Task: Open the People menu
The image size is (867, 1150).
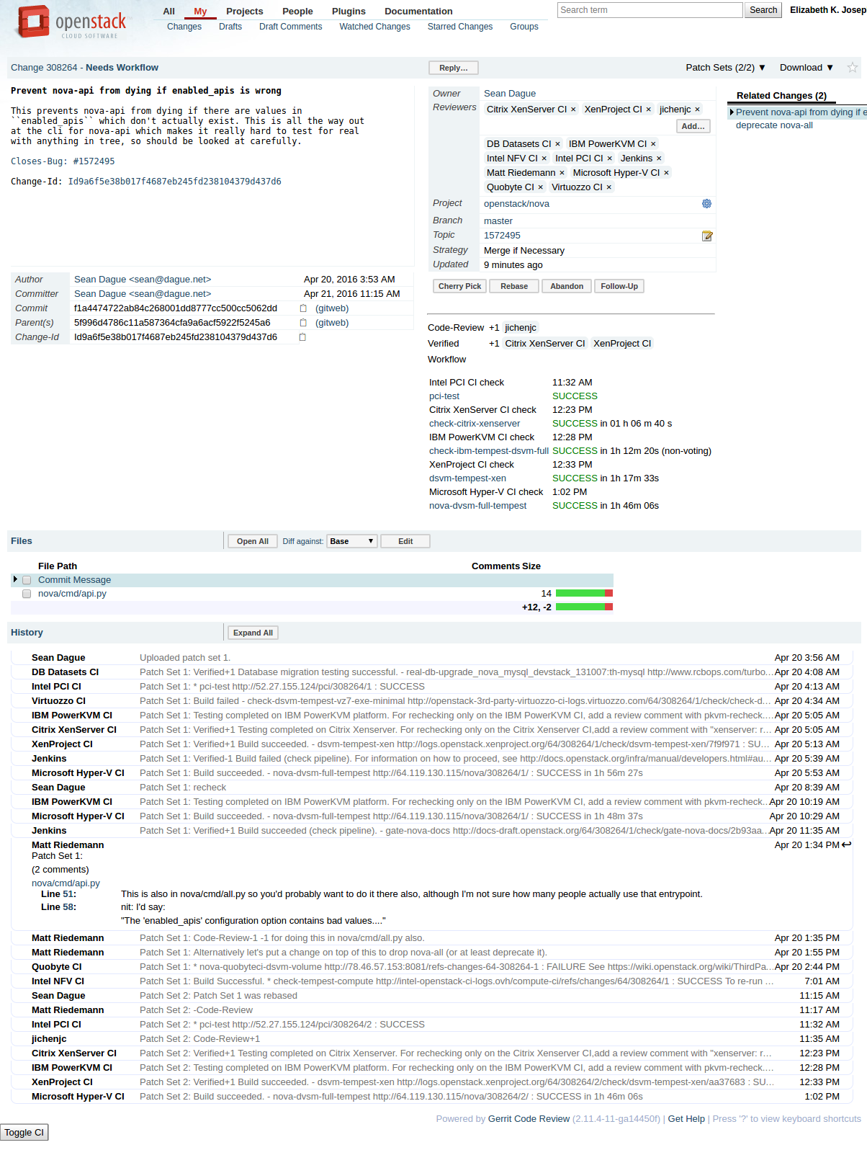Action: (x=297, y=12)
